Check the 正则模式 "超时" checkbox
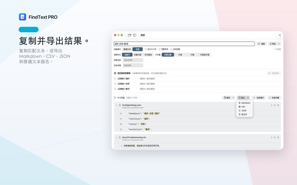The width and height of the screenshot is (297, 185). [x=115, y=78]
